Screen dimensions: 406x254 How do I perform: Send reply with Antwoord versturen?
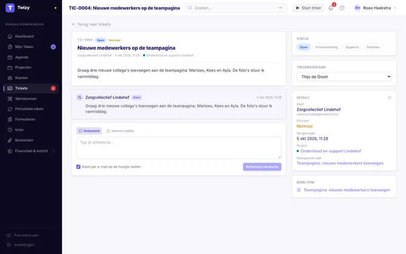[262, 167]
